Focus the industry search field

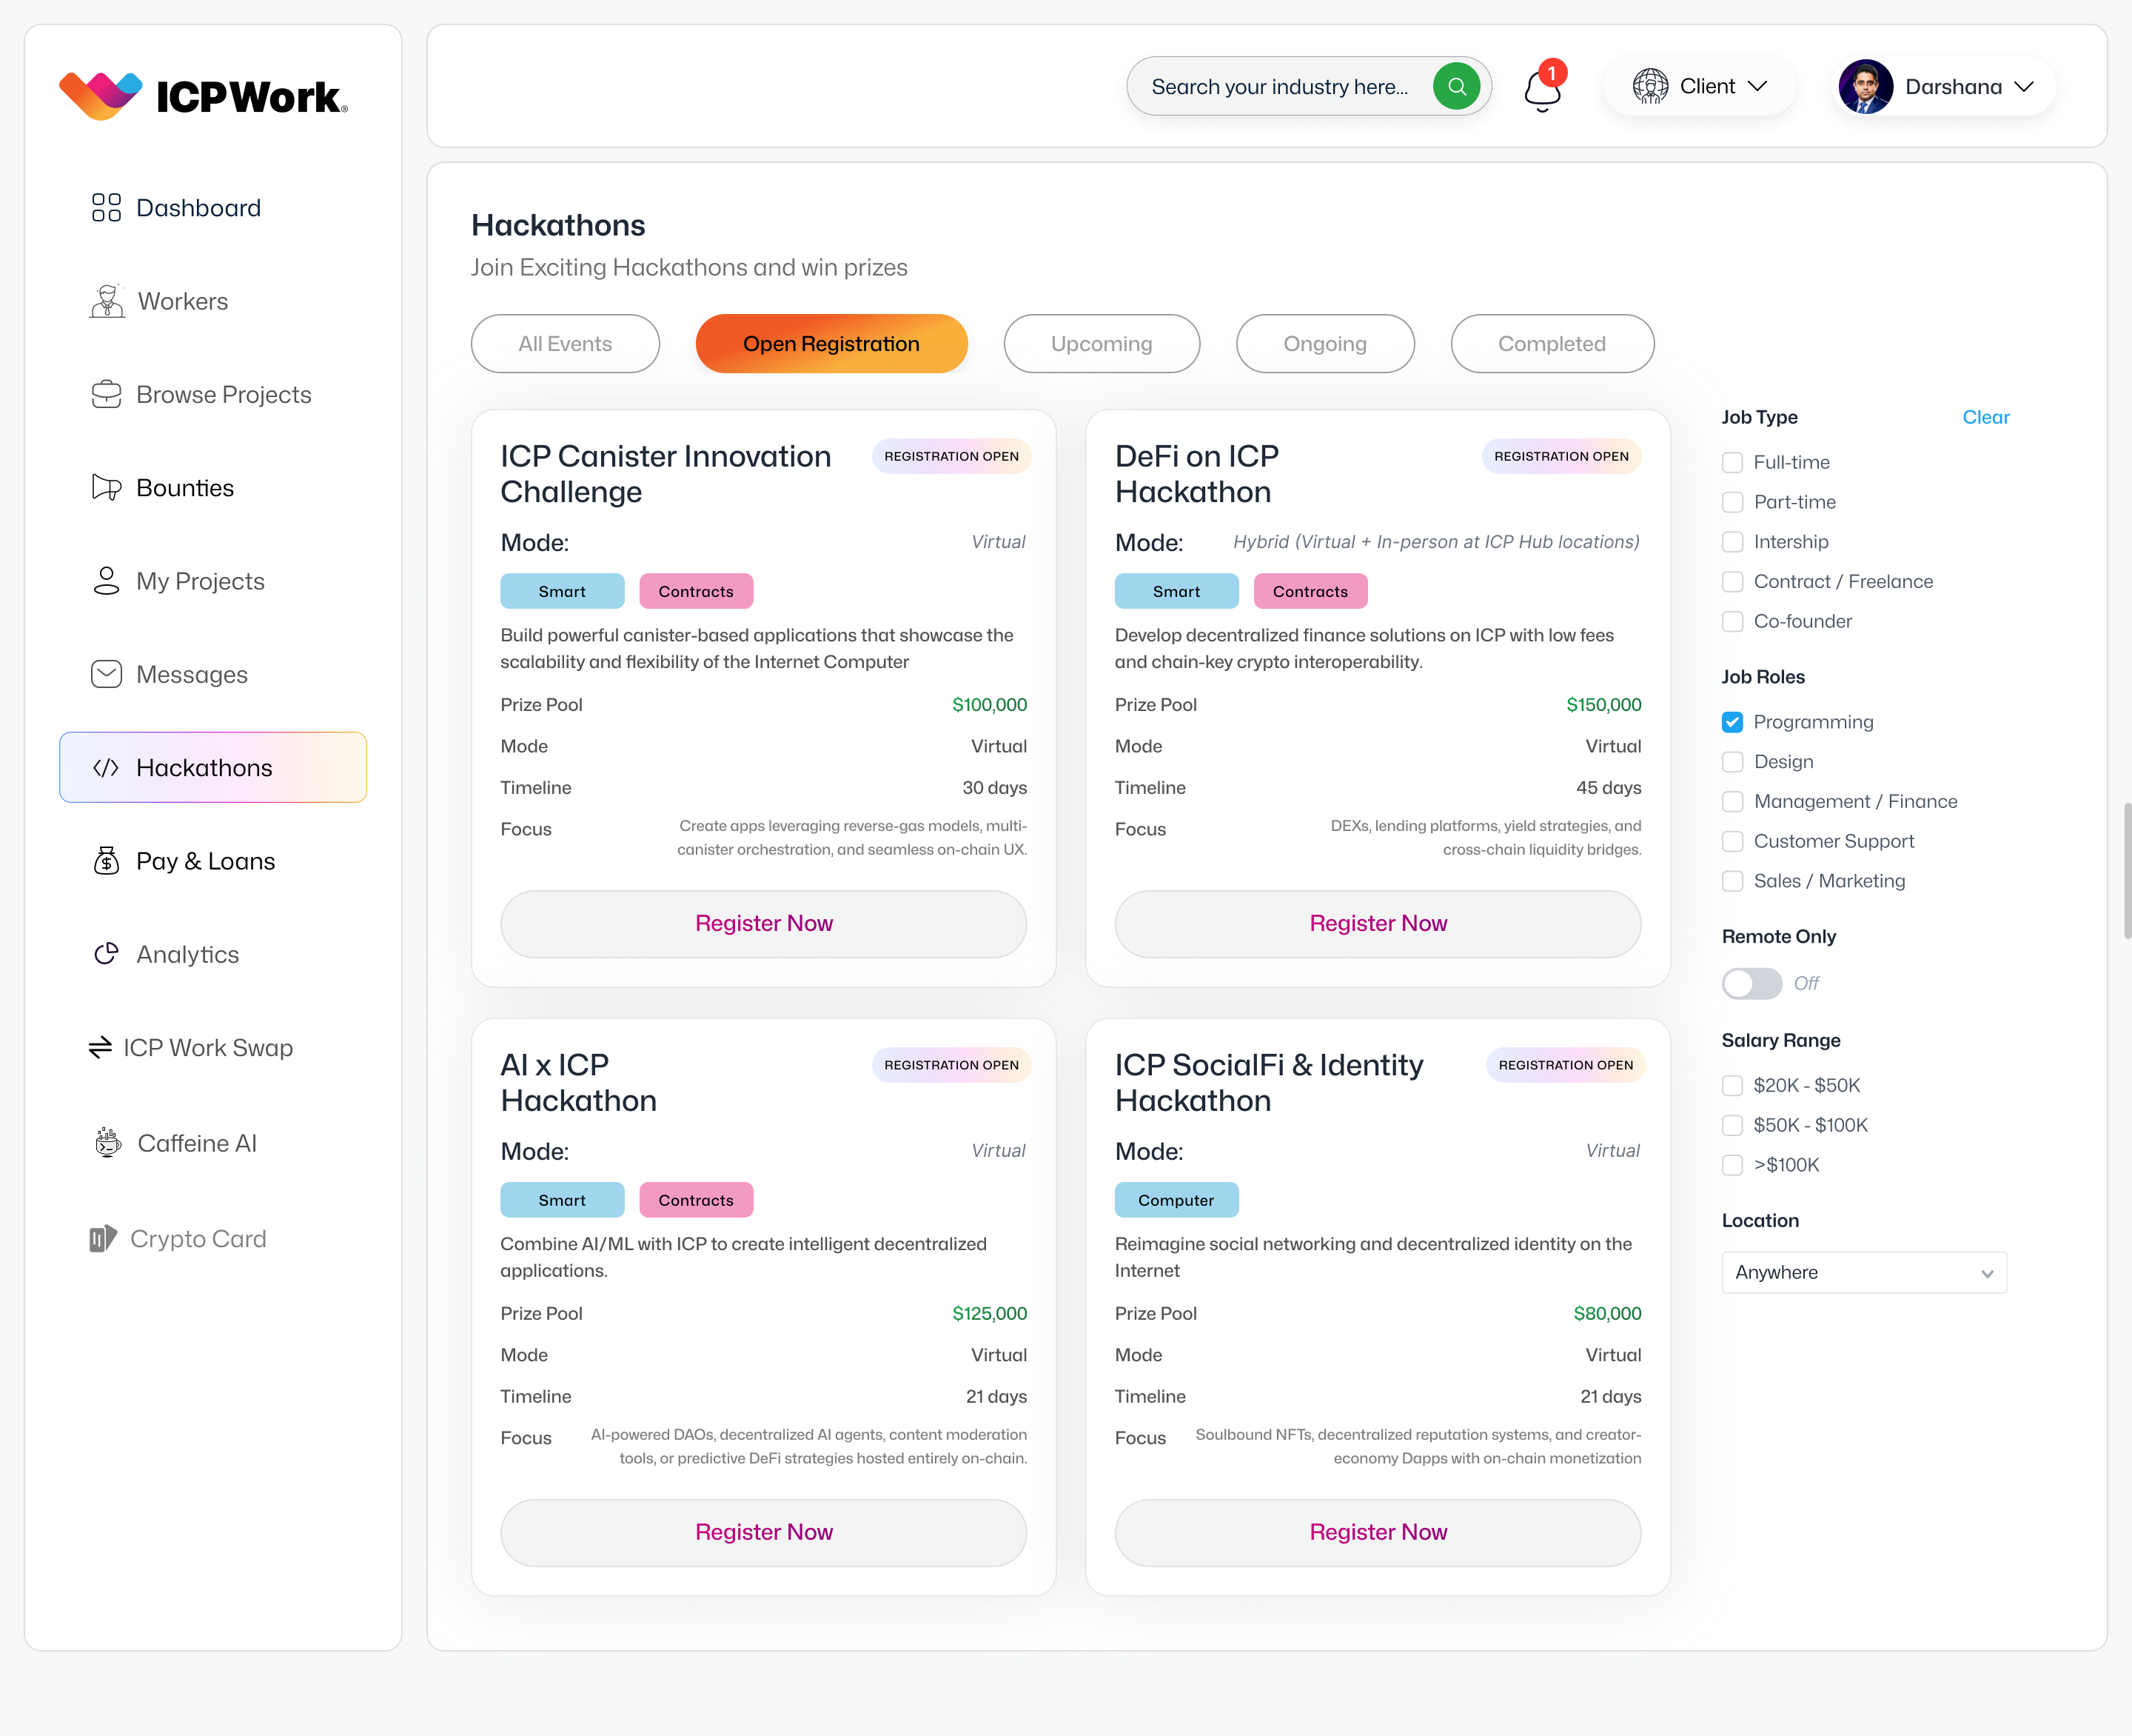point(1279,87)
